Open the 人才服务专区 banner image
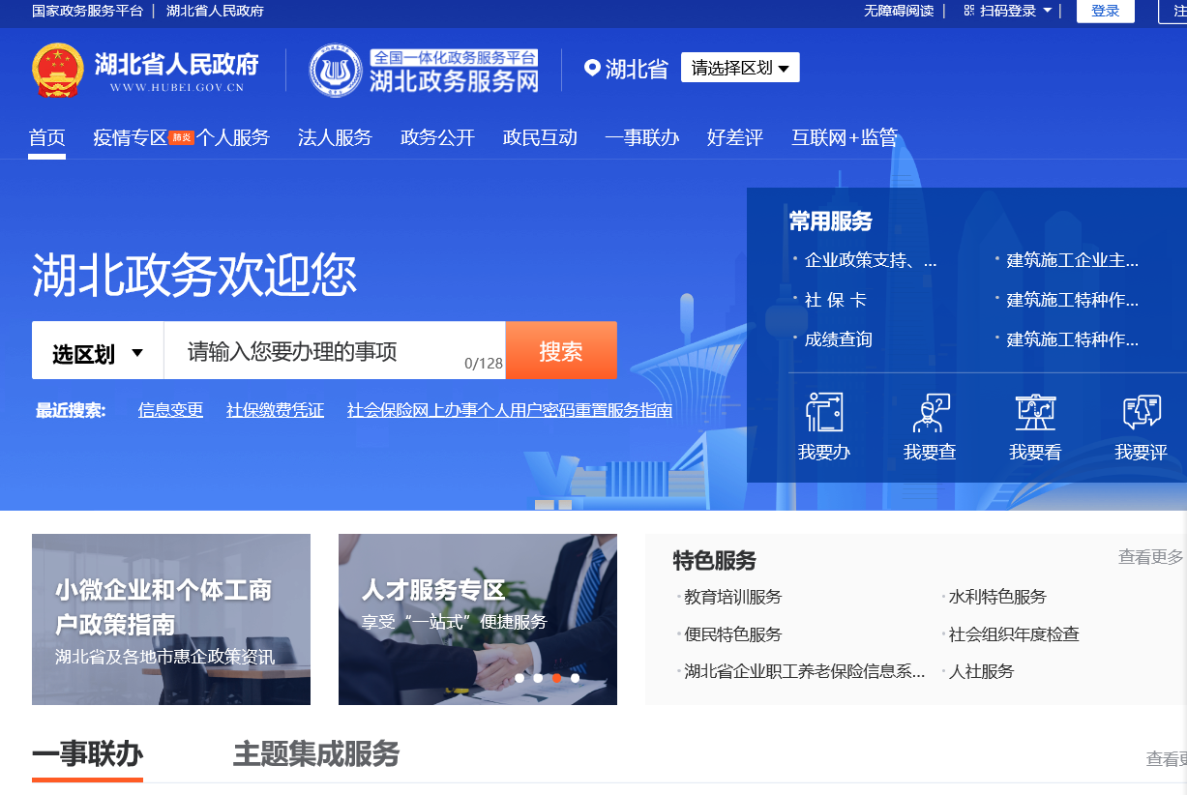The image size is (1187, 795). (x=477, y=619)
